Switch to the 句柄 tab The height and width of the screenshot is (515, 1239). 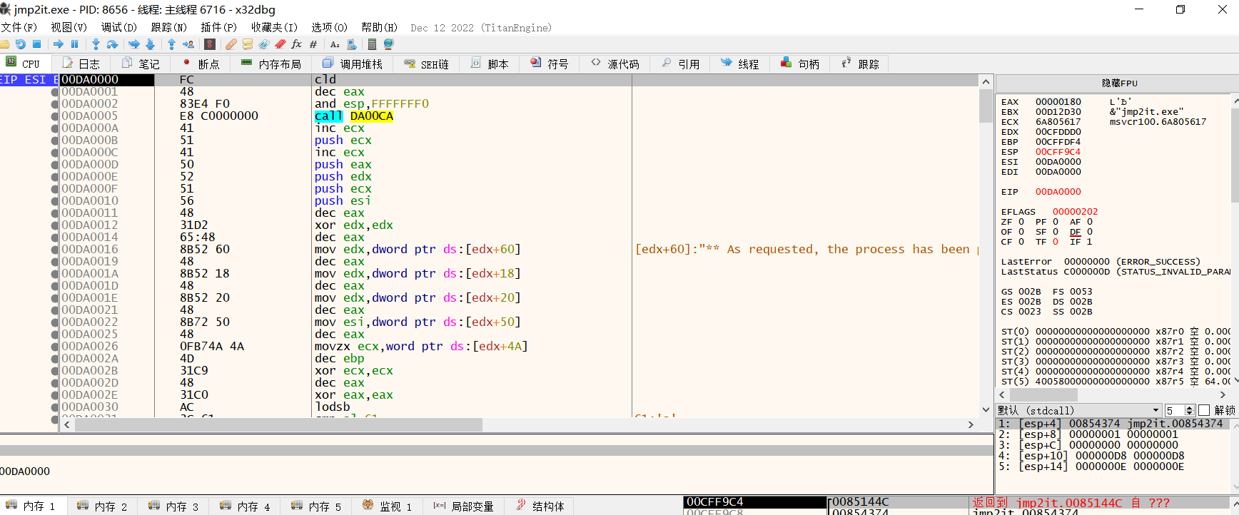coord(800,63)
